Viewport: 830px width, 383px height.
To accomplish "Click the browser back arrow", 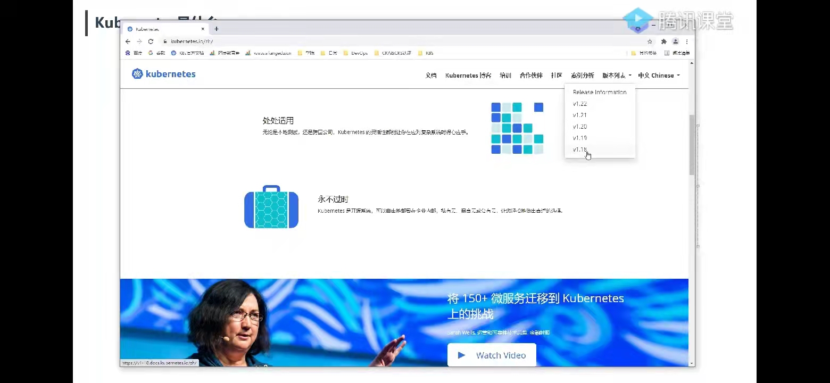I will [x=128, y=41].
